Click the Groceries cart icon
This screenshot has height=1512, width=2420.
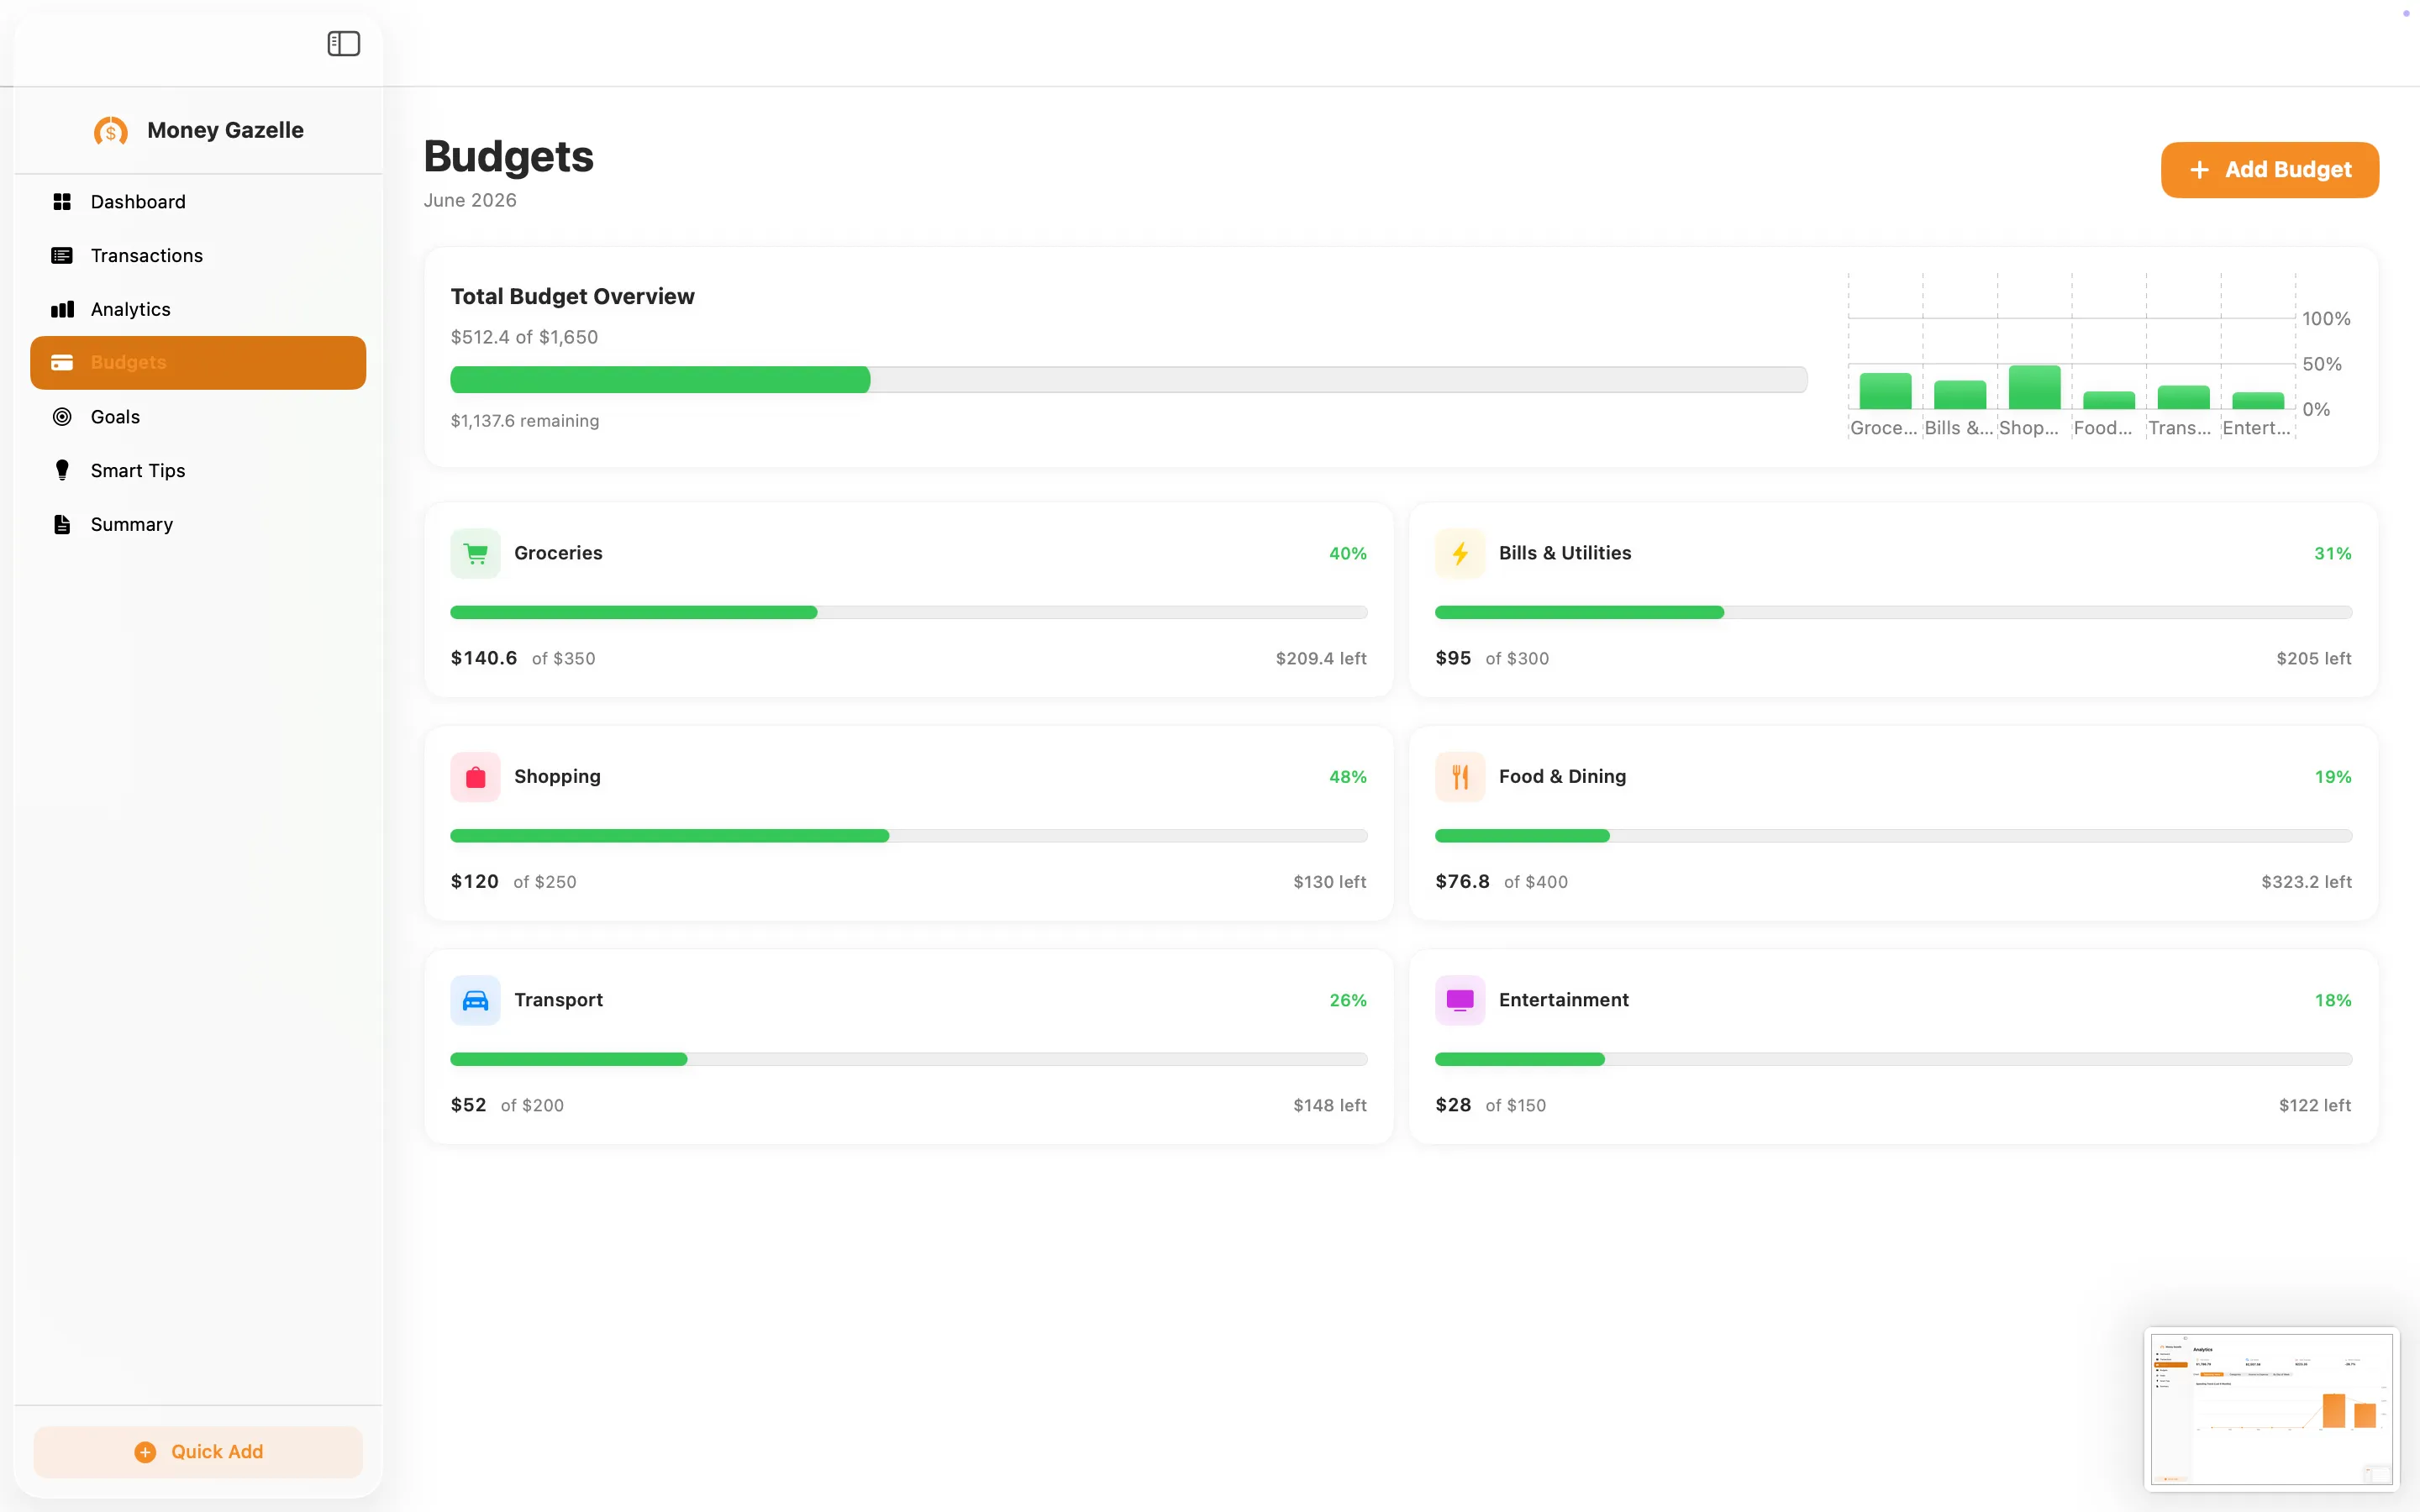pyautogui.click(x=476, y=553)
